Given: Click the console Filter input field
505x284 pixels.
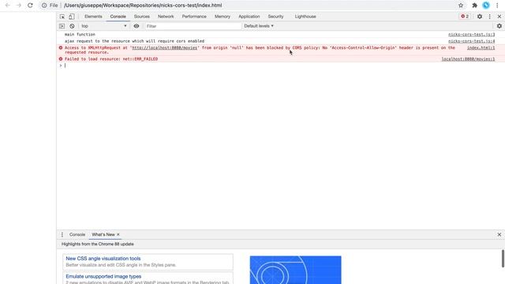Looking at the screenshot, I should pos(193,26).
